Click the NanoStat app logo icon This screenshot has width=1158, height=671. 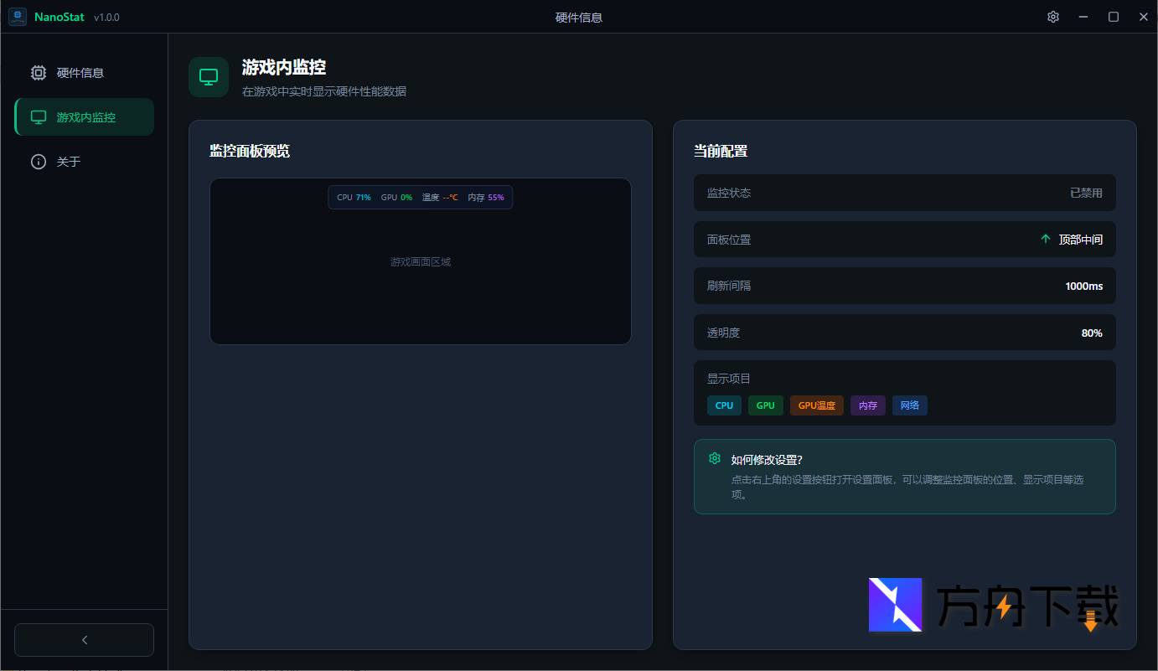point(18,17)
